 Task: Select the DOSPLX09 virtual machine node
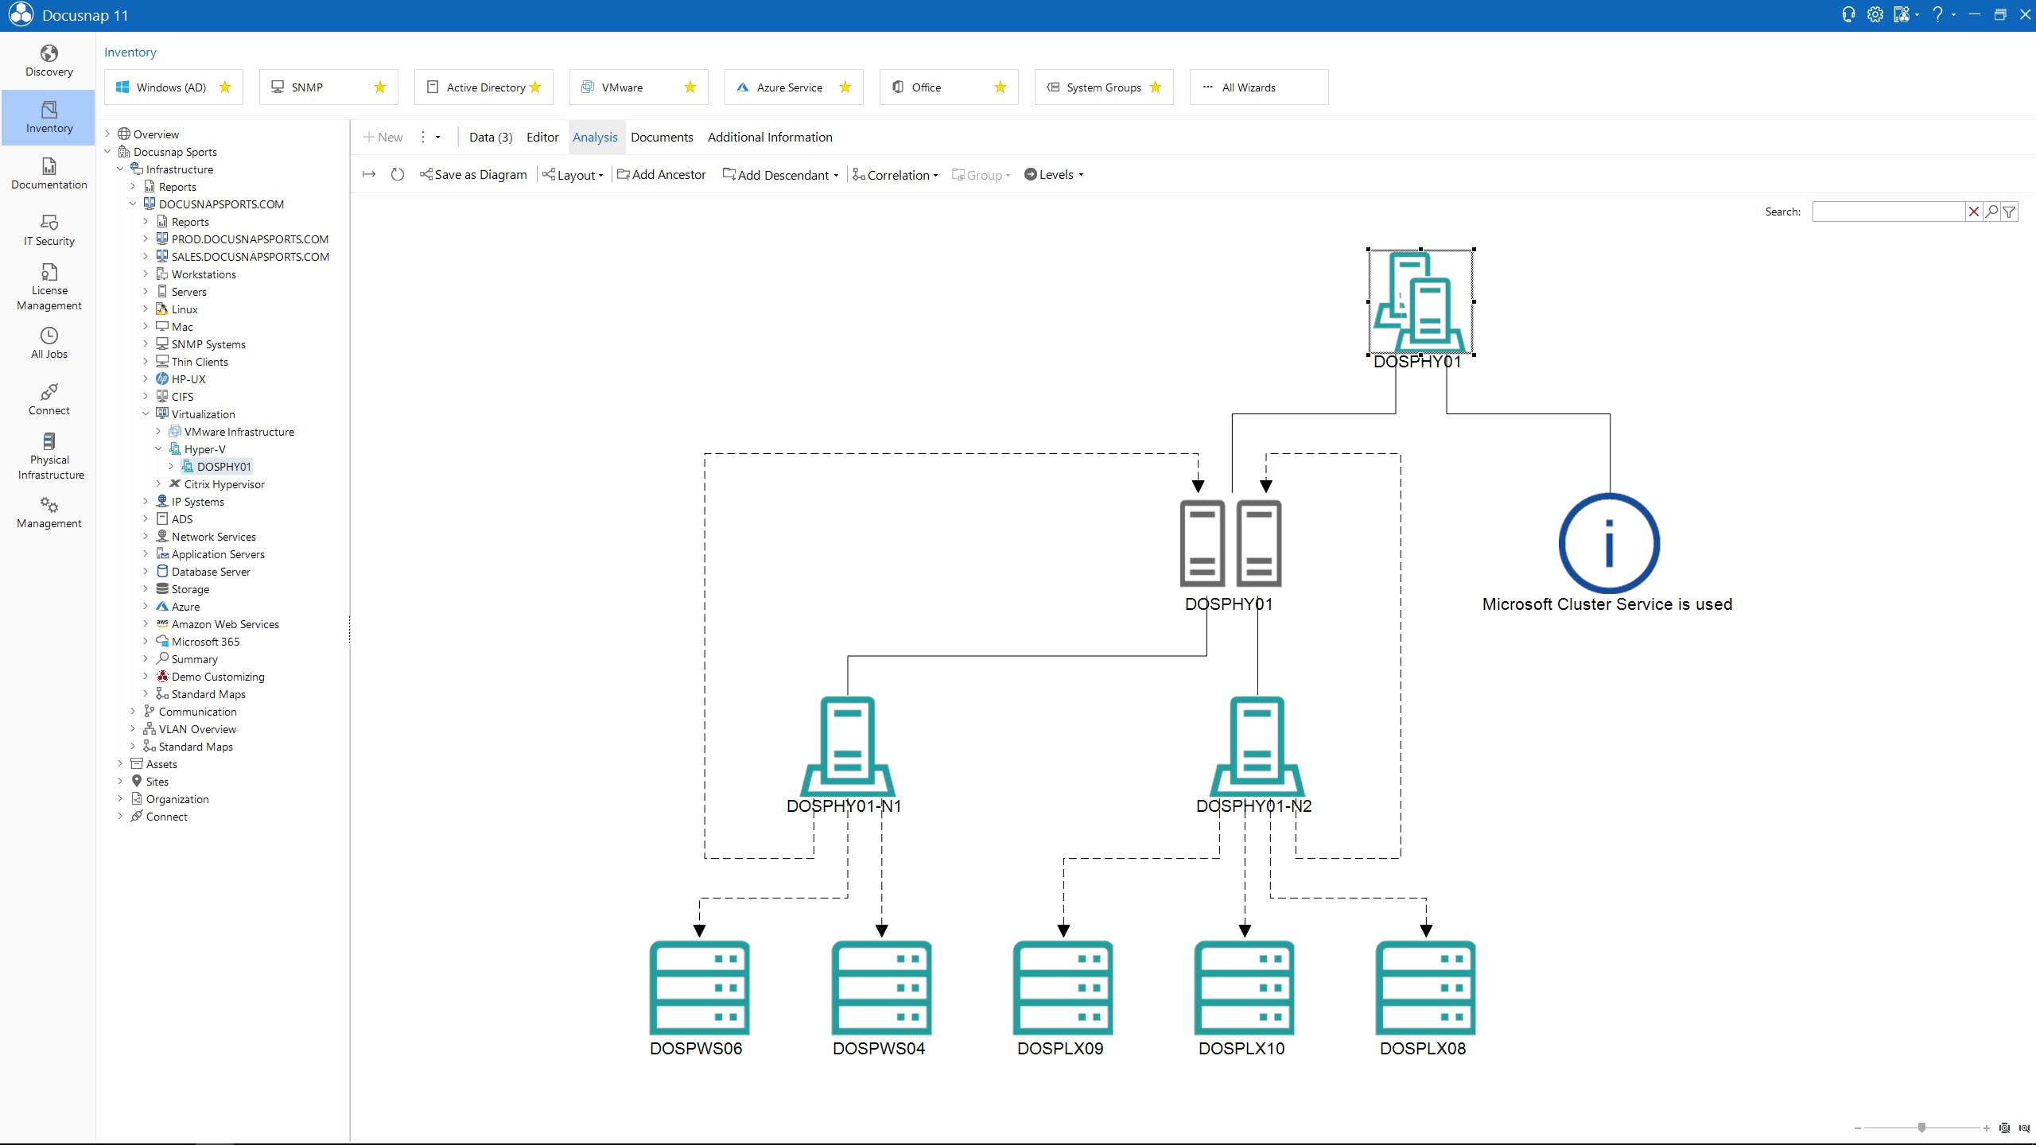pos(1063,988)
